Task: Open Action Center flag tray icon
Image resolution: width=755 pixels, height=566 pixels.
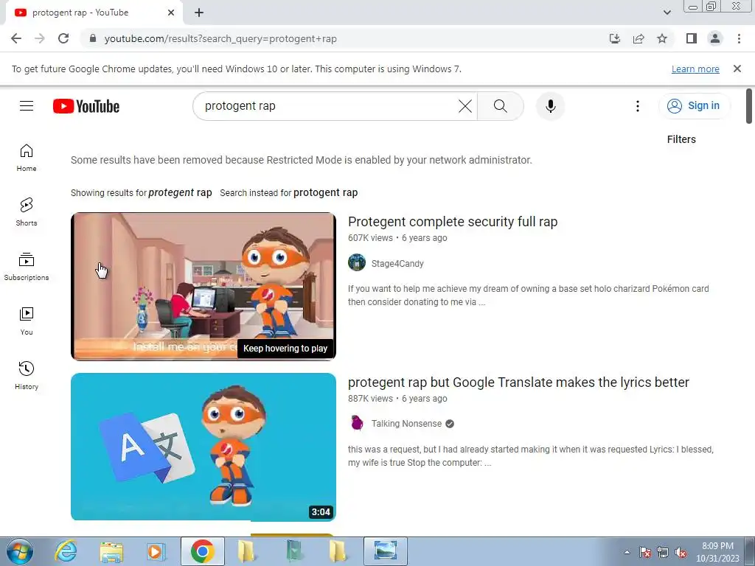Action: pyautogui.click(x=645, y=553)
